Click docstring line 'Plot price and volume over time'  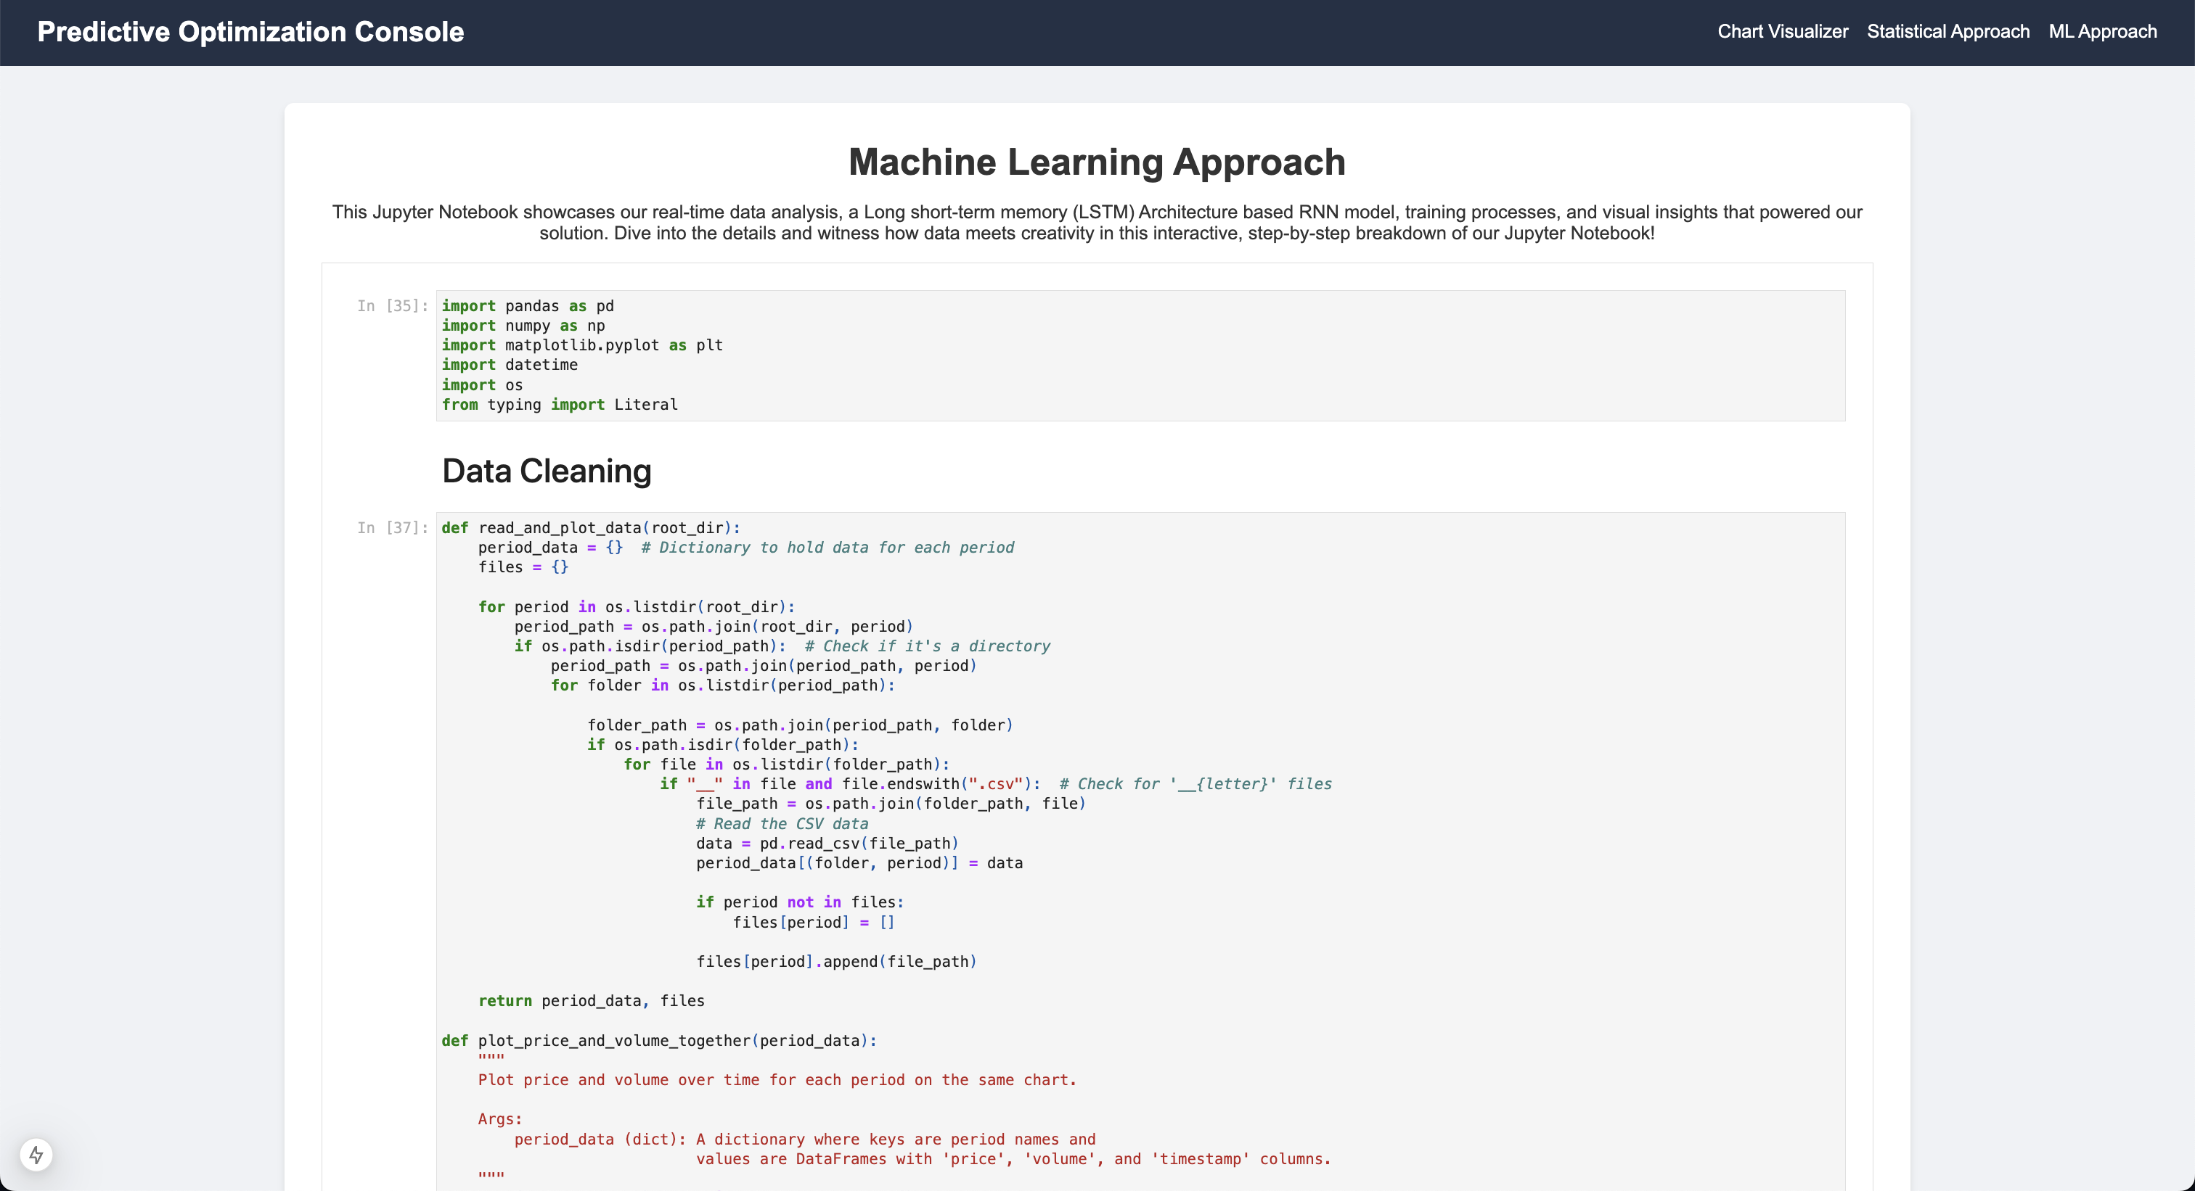coord(776,1079)
